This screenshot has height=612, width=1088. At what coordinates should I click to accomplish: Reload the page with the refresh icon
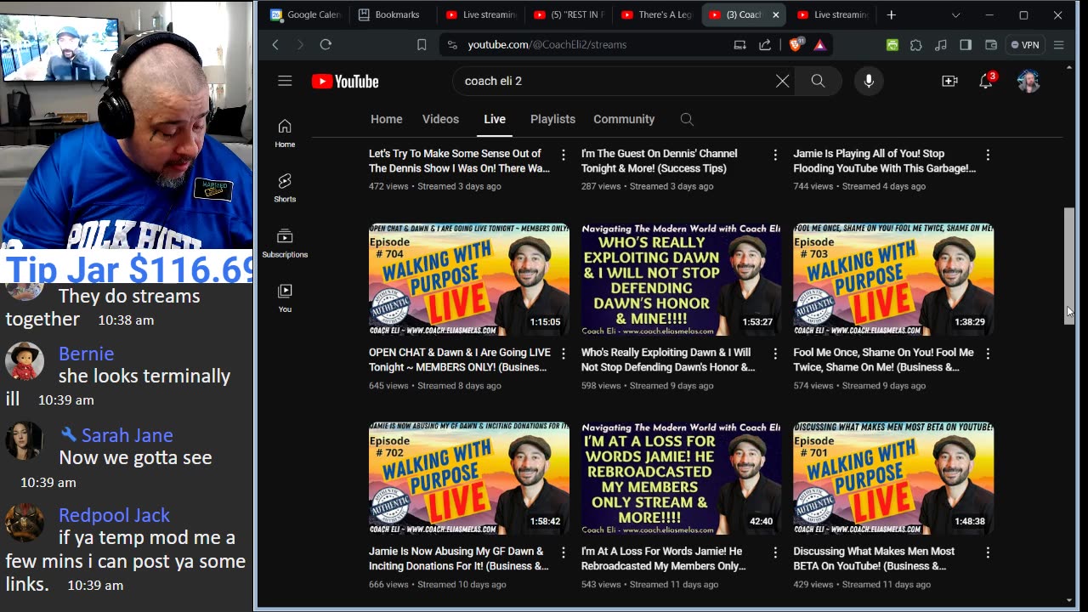pos(326,44)
